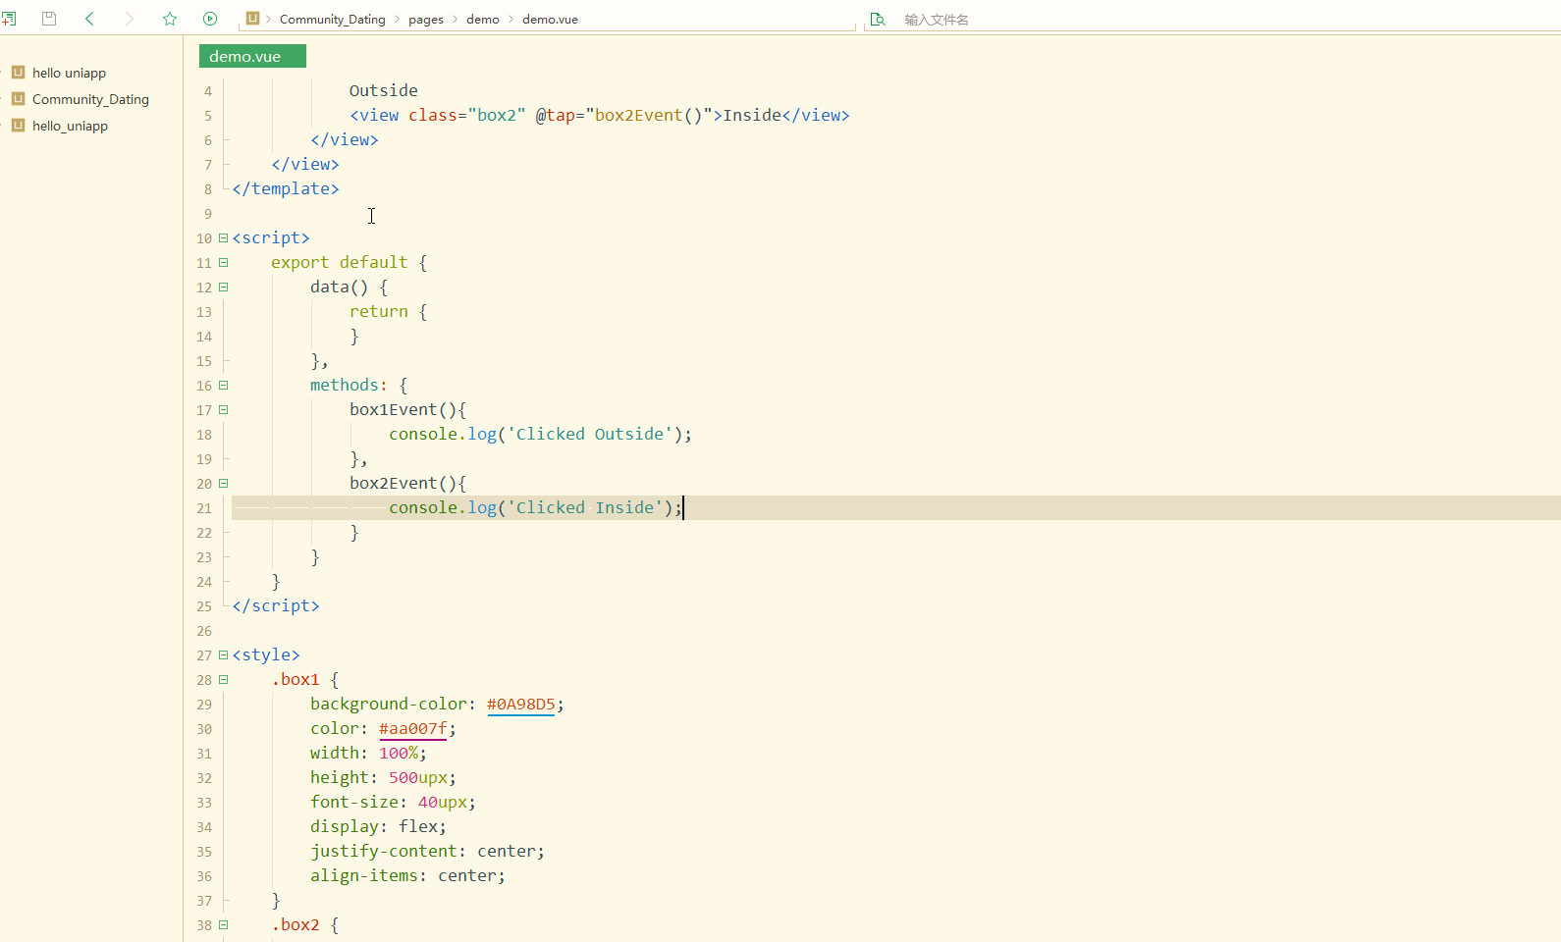
Task: Click the run play button icon
Action: (x=210, y=19)
